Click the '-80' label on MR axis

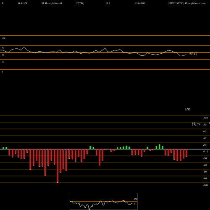click(x=205, y=178)
